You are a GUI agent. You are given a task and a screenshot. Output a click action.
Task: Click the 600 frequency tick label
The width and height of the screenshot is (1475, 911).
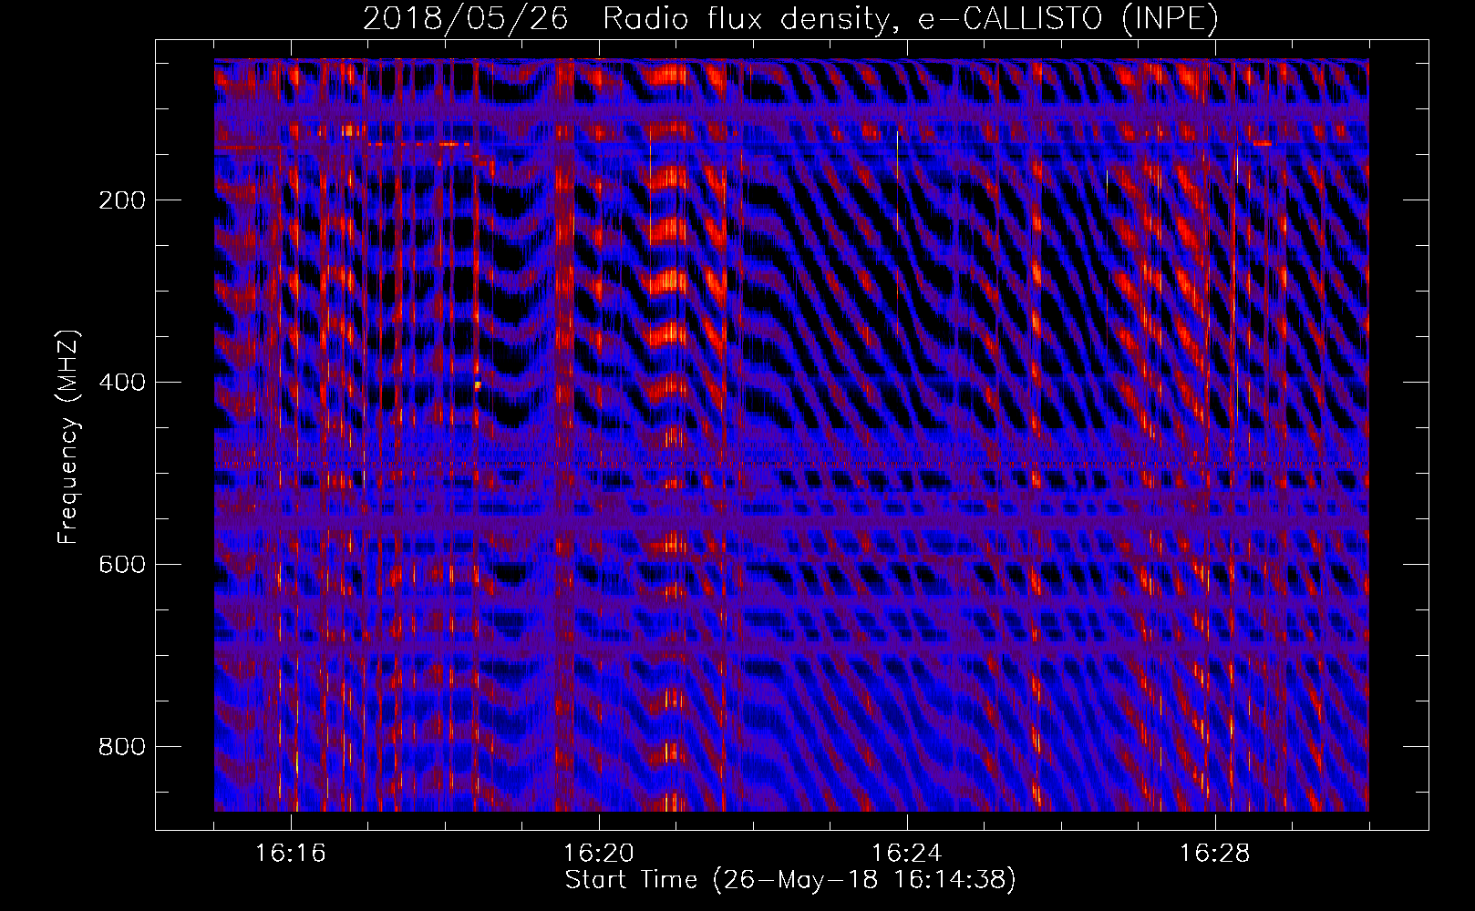click(x=121, y=565)
